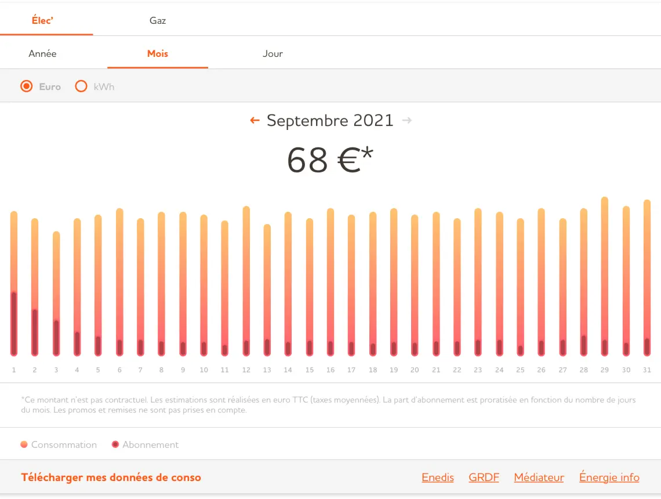The image size is (661, 499).
Task: Open the Élec' tab
Action: (x=43, y=20)
